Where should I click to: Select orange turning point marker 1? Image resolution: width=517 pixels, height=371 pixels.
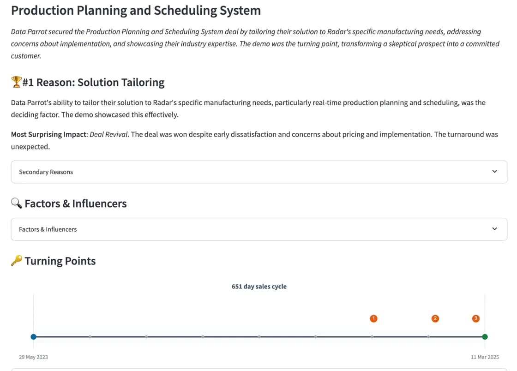[373, 318]
